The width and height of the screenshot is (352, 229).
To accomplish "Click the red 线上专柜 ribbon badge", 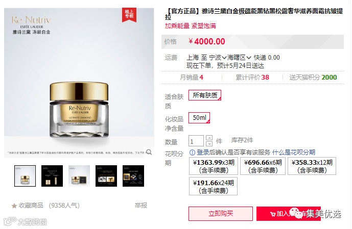I will tap(129, 15).
